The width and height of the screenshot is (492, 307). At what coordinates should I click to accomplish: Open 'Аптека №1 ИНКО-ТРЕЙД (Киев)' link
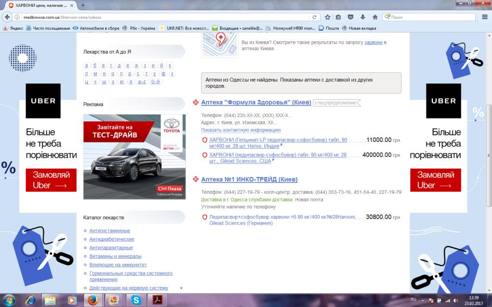coord(249,179)
